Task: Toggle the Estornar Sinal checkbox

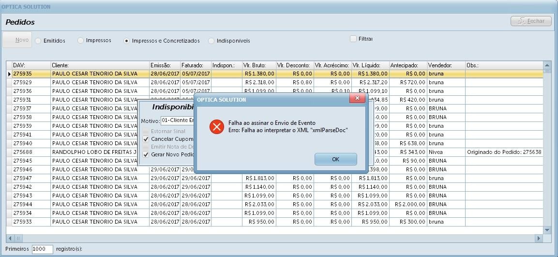Action: click(x=146, y=131)
